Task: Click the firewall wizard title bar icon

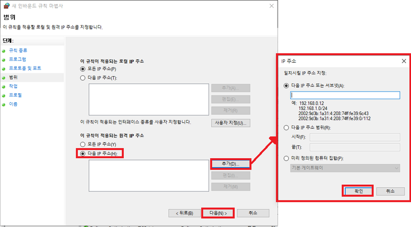Action: click(x=6, y=5)
